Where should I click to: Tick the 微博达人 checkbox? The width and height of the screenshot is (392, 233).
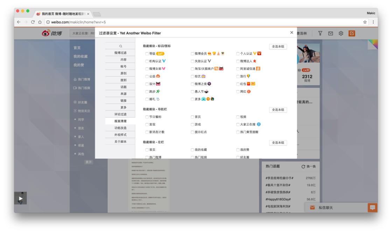(238, 61)
